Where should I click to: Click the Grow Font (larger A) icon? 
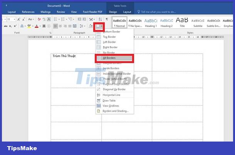point(19,19)
